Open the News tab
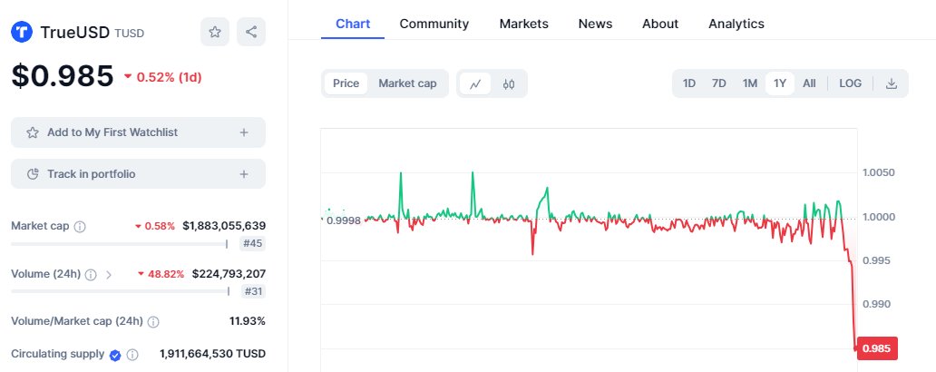 pyautogui.click(x=595, y=24)
